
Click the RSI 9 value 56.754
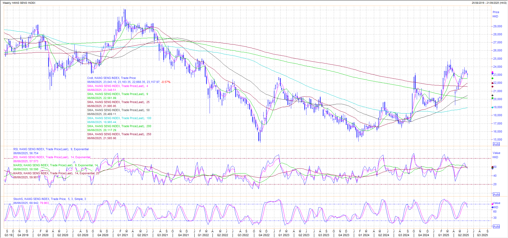click(x=26, y=153)
